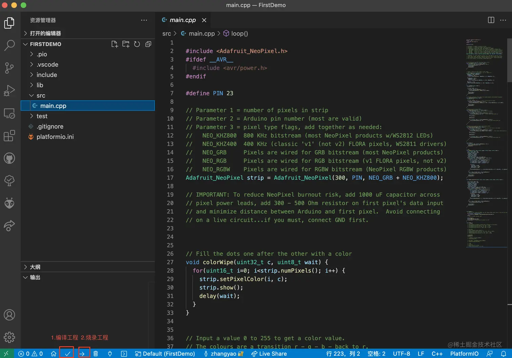Open the Explorer view in activity bar
The height and width of the screenshot is (358, 512).
(x=9, y=23)
